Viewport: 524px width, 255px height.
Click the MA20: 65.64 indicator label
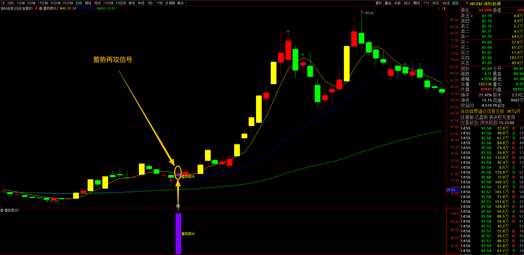87,8
